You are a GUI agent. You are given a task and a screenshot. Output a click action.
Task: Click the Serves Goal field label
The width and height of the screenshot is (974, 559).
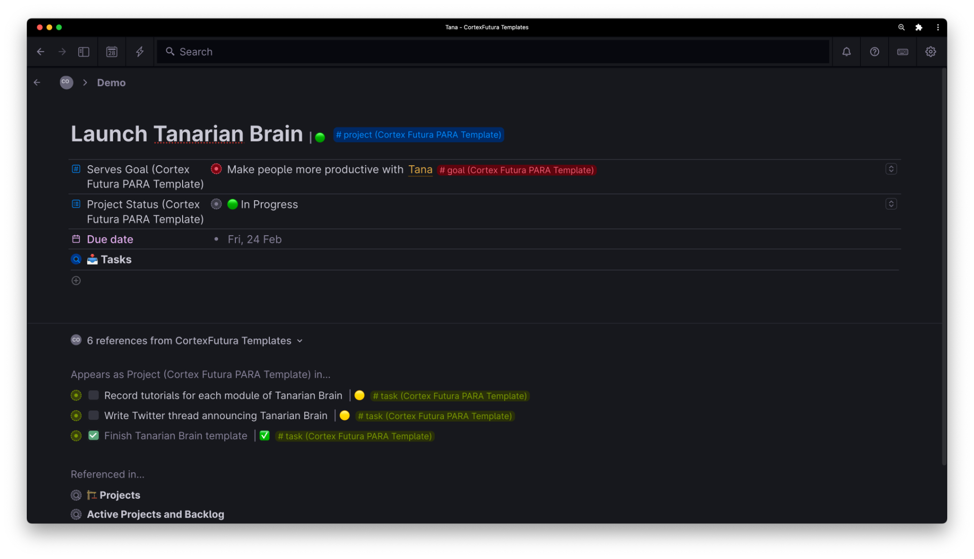[145, 177]
